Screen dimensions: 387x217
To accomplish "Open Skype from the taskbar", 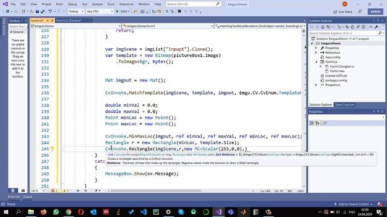I will click(x=181, y=212).
